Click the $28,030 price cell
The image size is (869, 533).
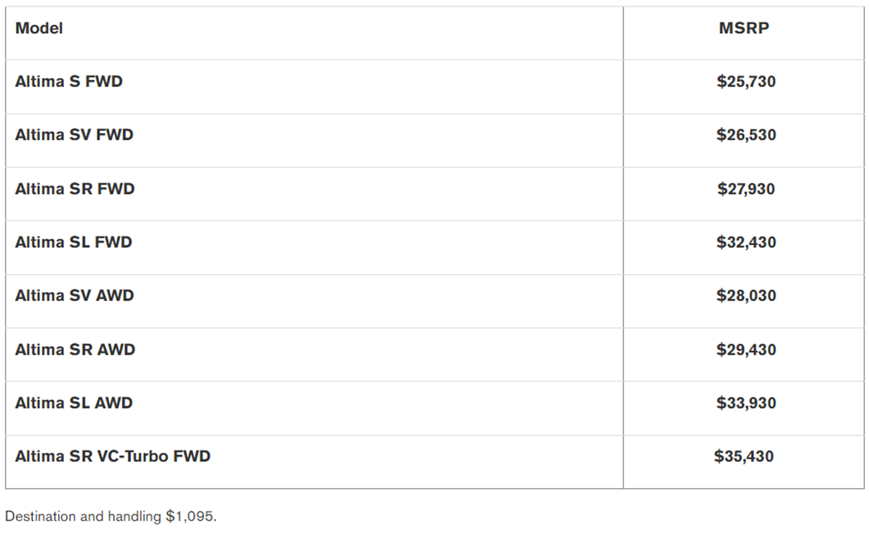[x=746, y=296]
